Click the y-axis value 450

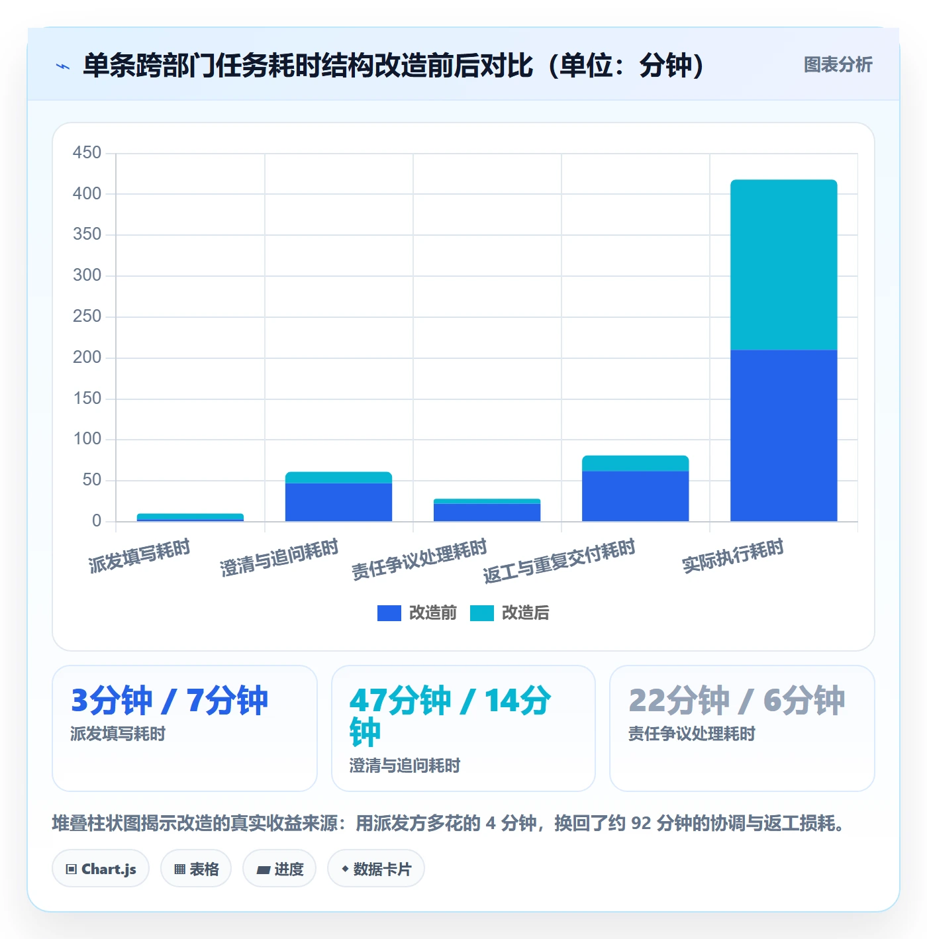coord(87,153)
